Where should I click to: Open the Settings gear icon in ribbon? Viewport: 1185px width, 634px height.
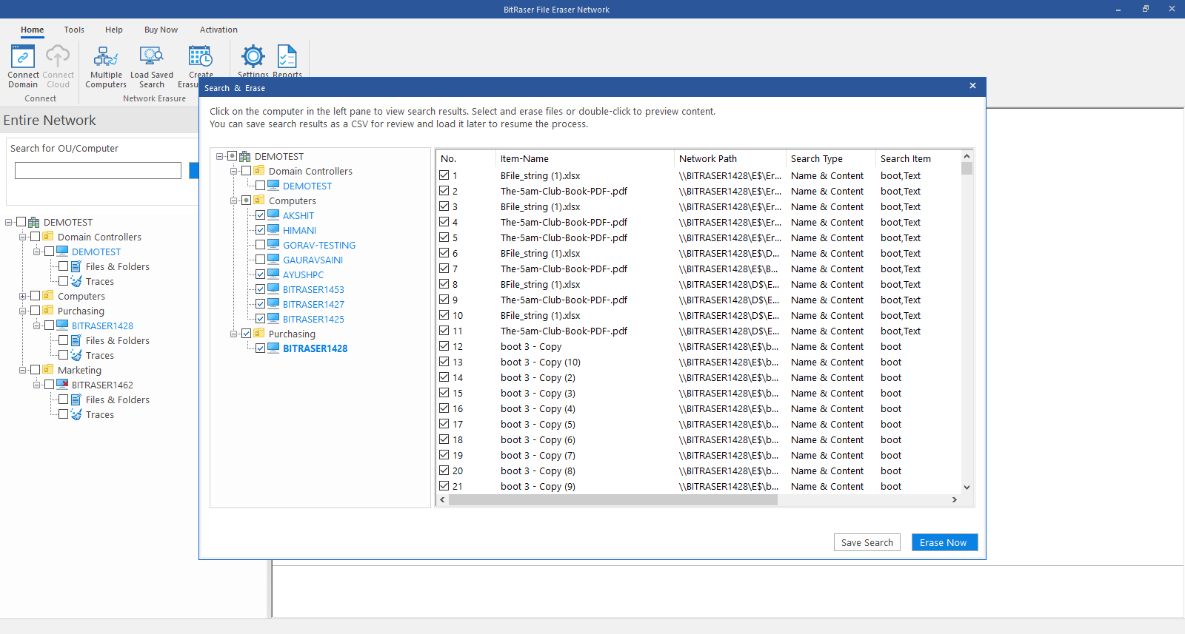[253, 57]
